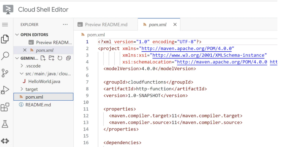Expand the target folder
This screenshot has height=147, width=288.
[22, 89]
